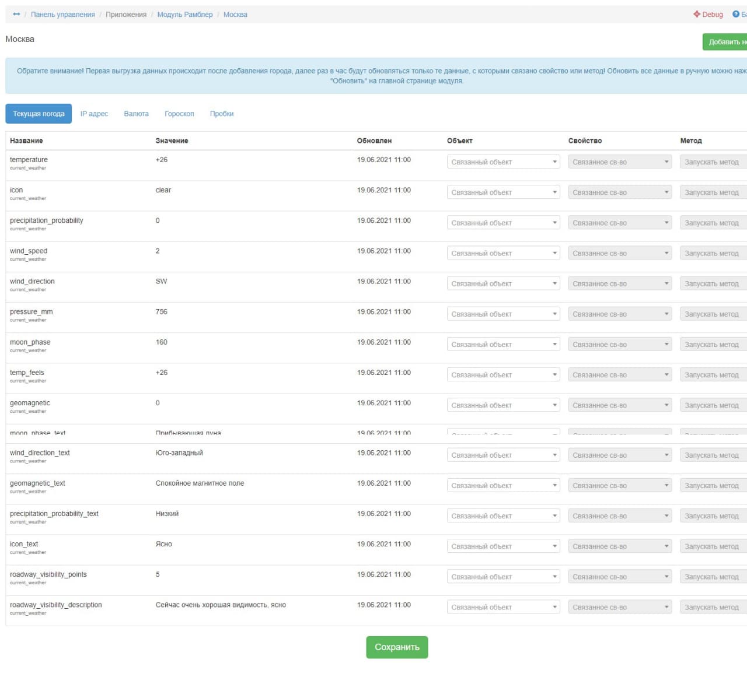Open linked object dropdown for temperature row

point(503,162)
